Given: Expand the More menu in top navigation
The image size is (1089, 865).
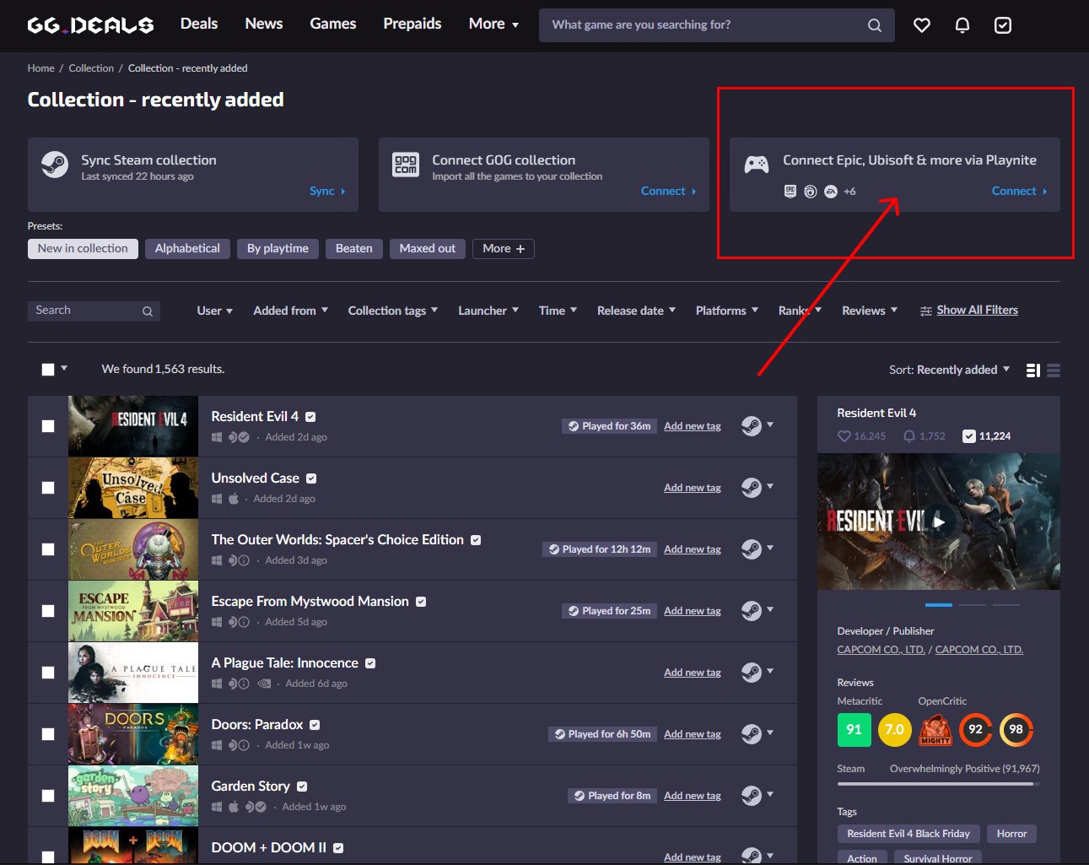Looking at the screenshot, I should pyautogui.click(x=493, y=24).
